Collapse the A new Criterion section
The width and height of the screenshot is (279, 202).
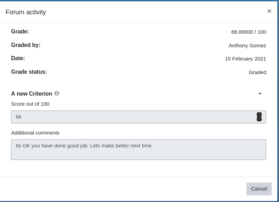[260, 94]
